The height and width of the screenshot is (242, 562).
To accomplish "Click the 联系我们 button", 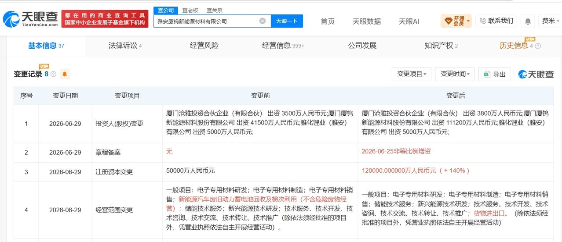I will 496,21.
